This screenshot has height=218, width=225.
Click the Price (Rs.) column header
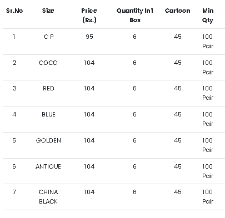pos(89,16)
